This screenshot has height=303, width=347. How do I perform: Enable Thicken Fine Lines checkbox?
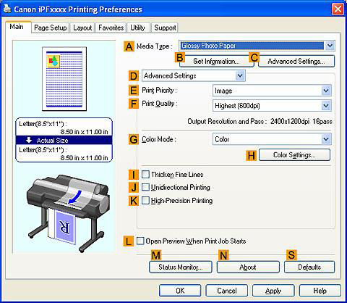pyautogui.click(x=145, y=174)
